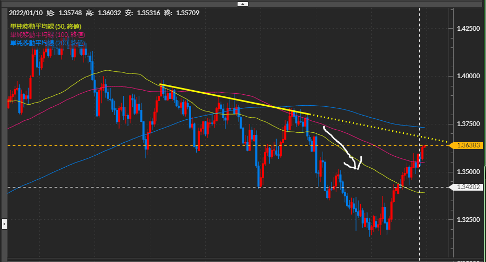The height and width of the screenshot is (262, 486).
Task: Select the 50-period moving average legend label
Action: click(x=45, y=26)
